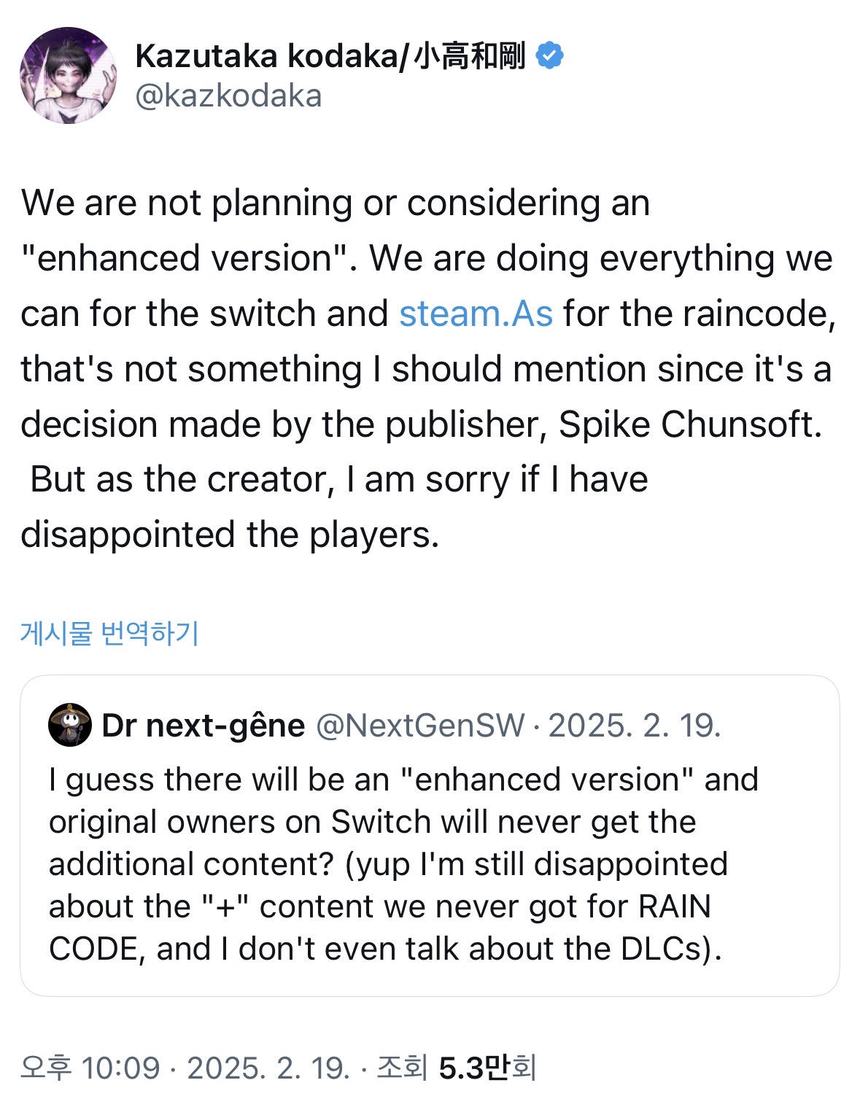Click quoted post date 2025. 2. 19.
The image size is (860, 1099).
(x=634, y=726)
